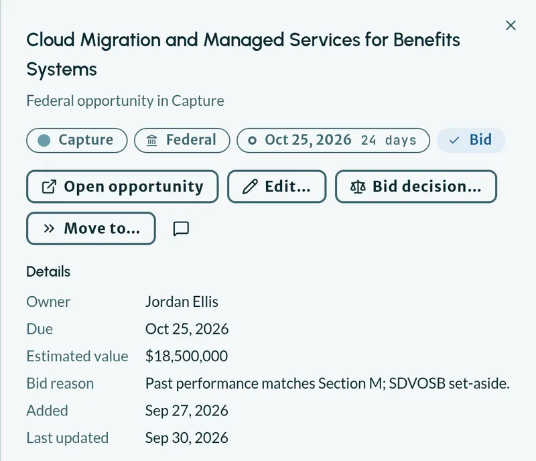Click the owner name Jordan Ellis
Viewport: 536px width, 461px height.
point(182,302)
